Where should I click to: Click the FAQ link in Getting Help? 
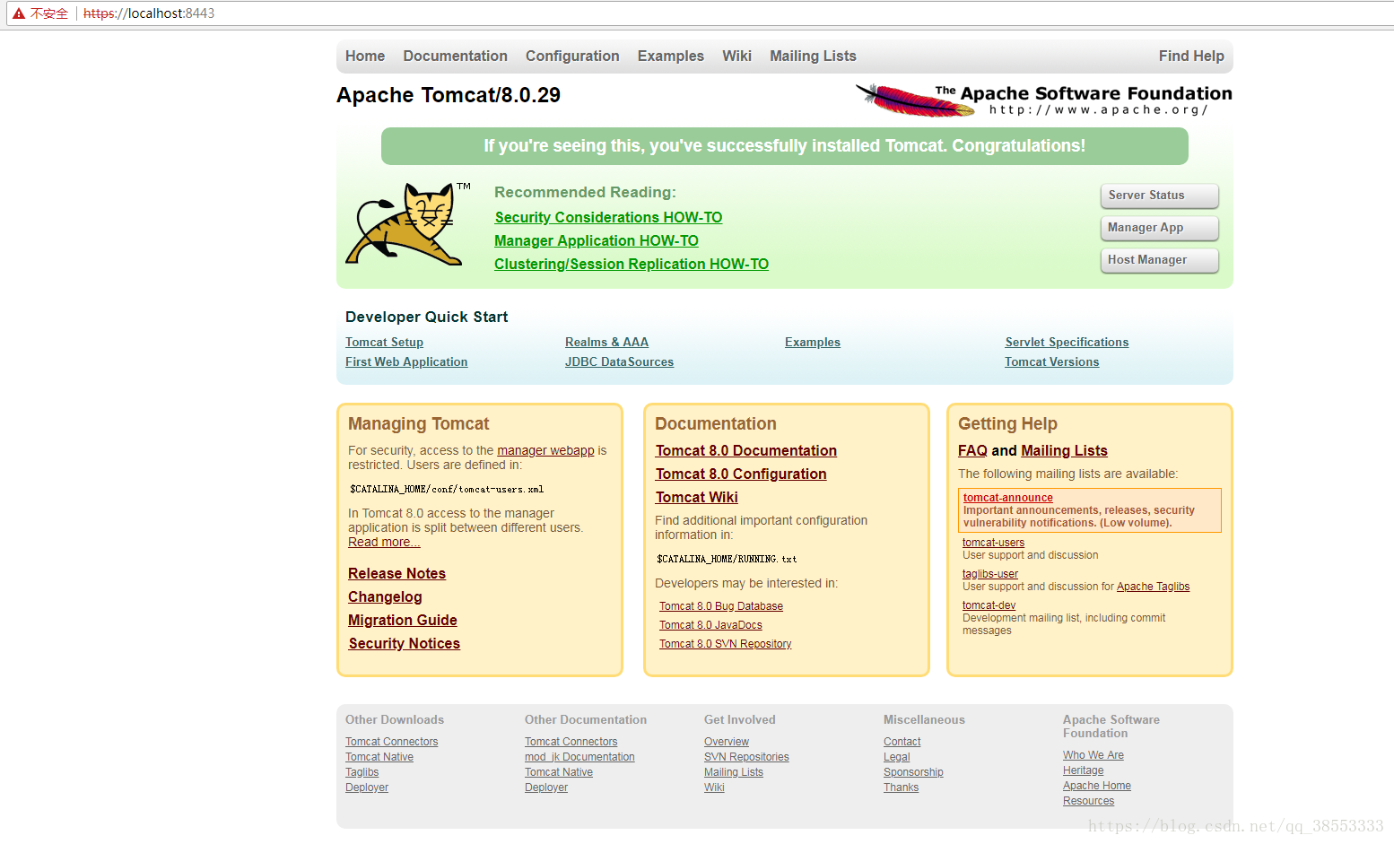972,450
